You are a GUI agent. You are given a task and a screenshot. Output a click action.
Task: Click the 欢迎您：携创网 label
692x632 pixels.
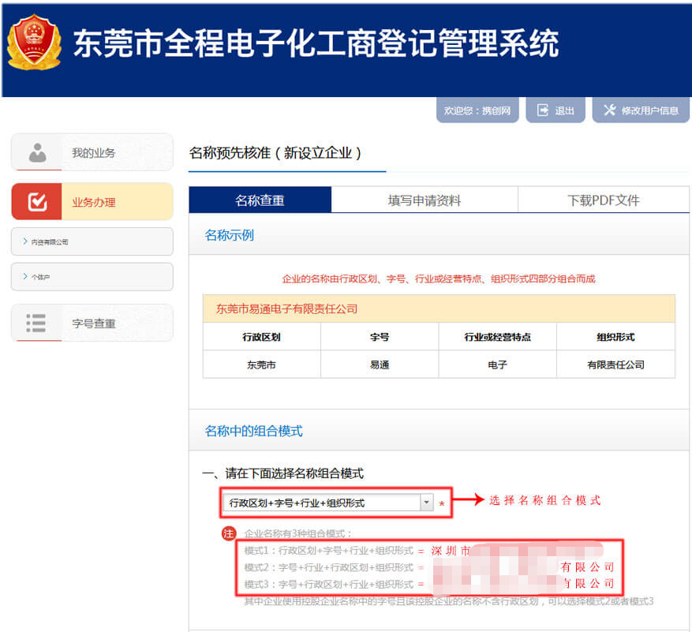click(x=477, y=110)
